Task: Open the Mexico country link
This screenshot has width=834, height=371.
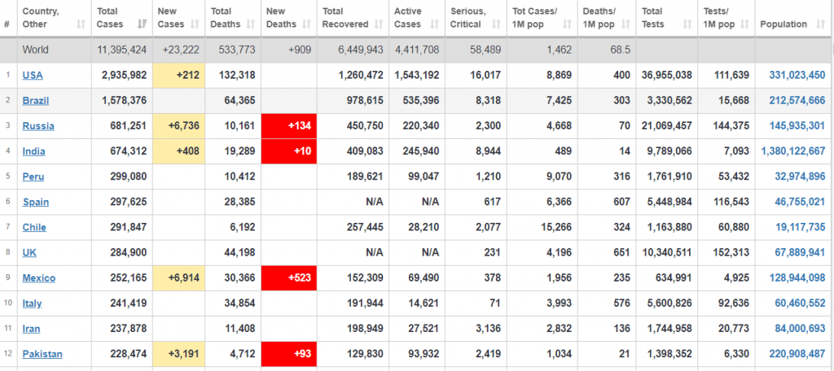Action: click(x=39, y=278)
